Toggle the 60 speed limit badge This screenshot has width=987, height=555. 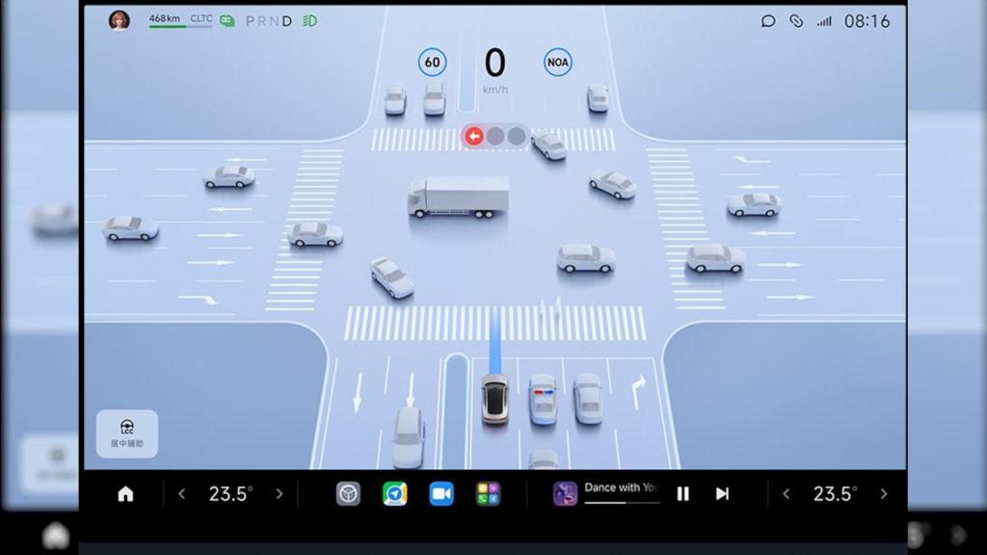pos(432,62)
